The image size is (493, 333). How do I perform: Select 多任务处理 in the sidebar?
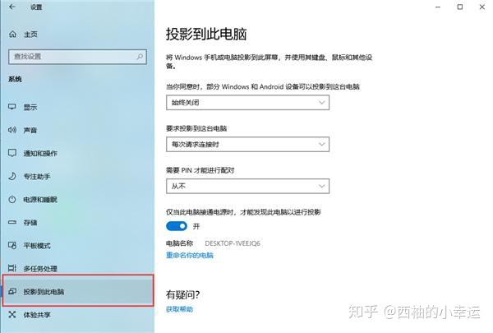[77, 269]
